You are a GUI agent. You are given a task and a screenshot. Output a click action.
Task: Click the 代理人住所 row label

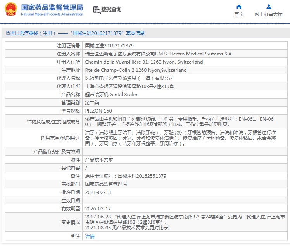coord(68,86)
